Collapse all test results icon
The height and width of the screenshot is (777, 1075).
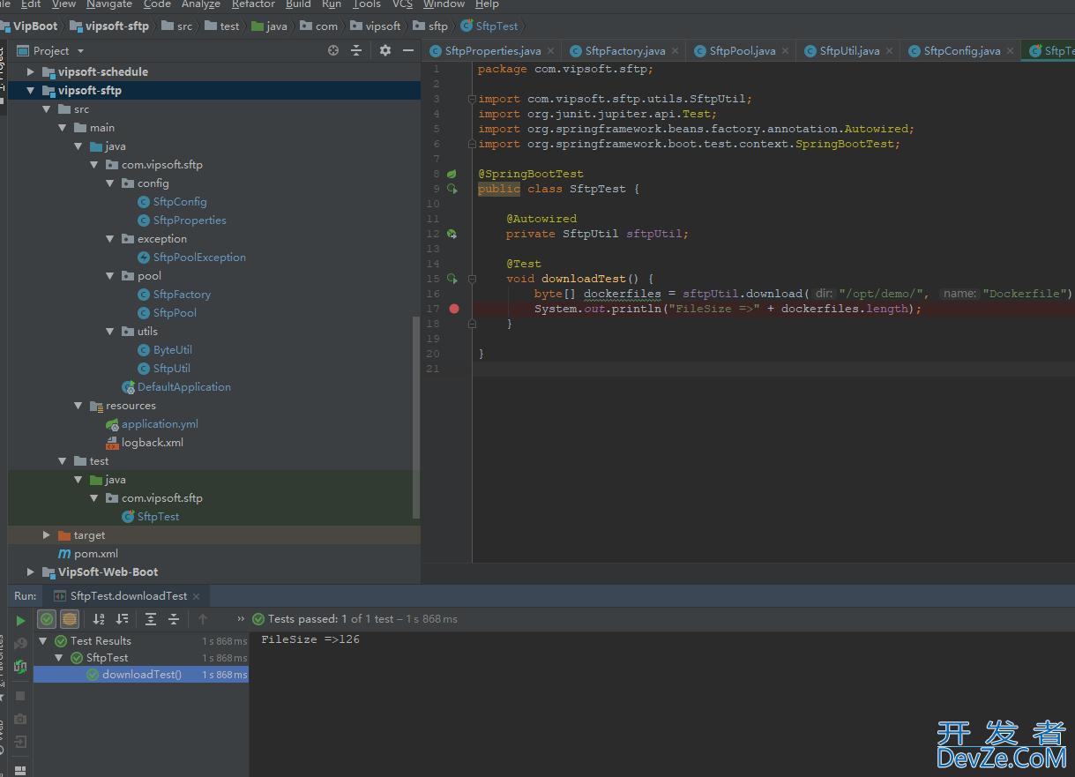(x=174, y=619)
